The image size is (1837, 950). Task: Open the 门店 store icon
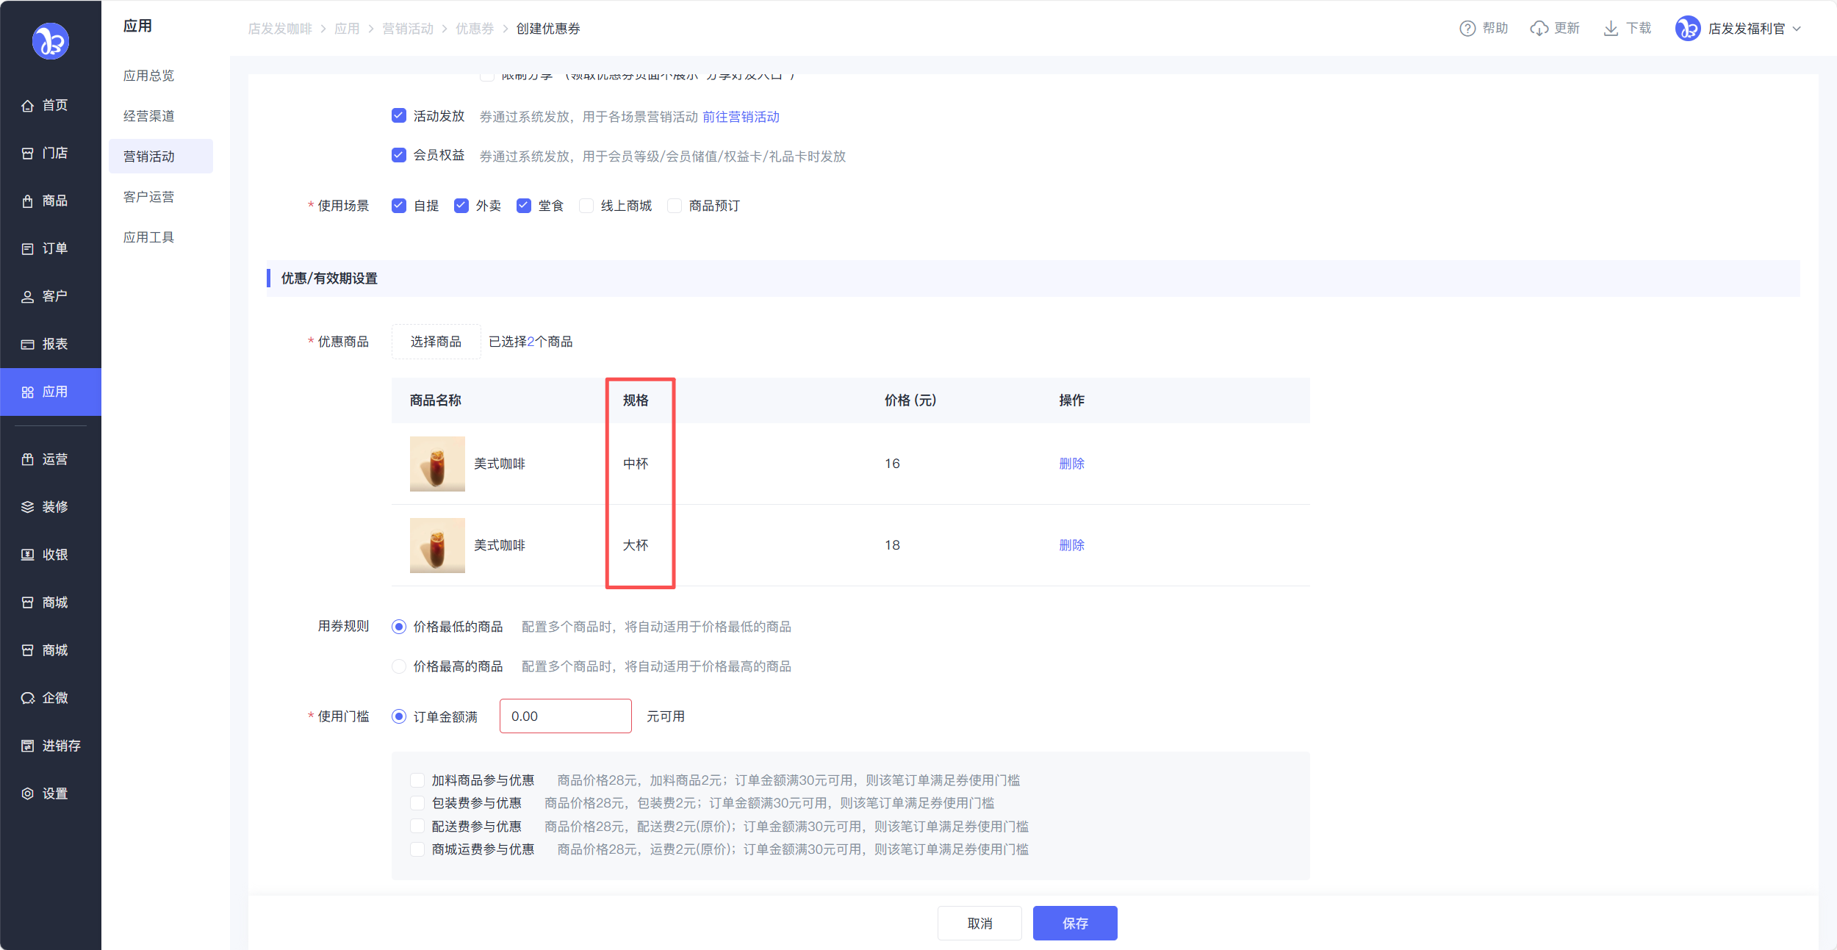click(27, 154)
